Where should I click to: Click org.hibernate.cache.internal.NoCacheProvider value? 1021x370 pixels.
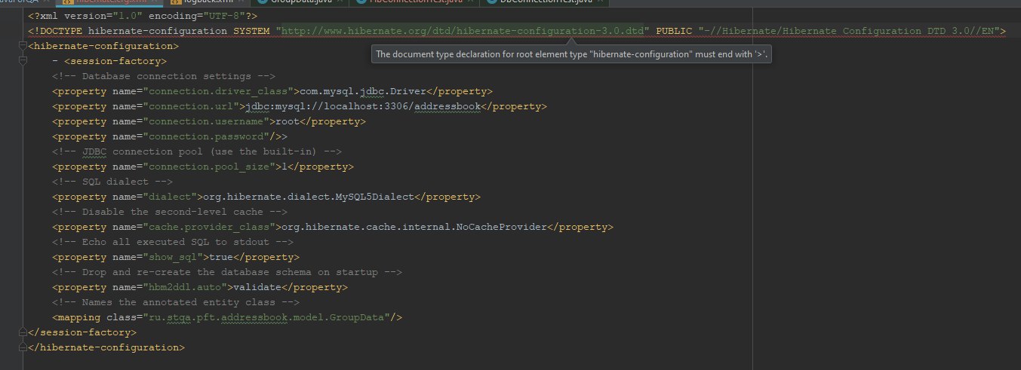pos(414,227)
